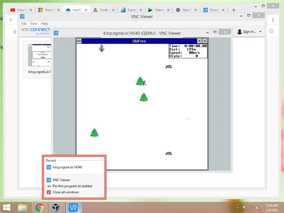Switch to the YouTube How to browser tab
The height and width of the screenshot is (213, 284).
[21, 10]
